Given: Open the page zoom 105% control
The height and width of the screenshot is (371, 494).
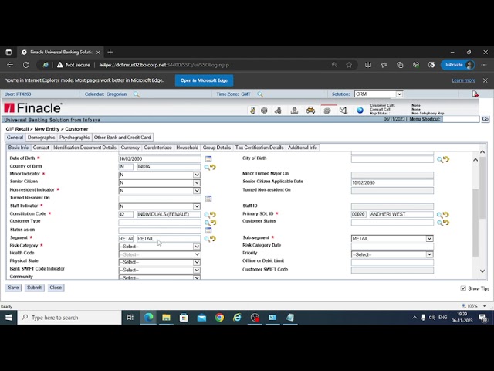Looking at the screenshot, I should pyautogui.click(x=473, y=306).
